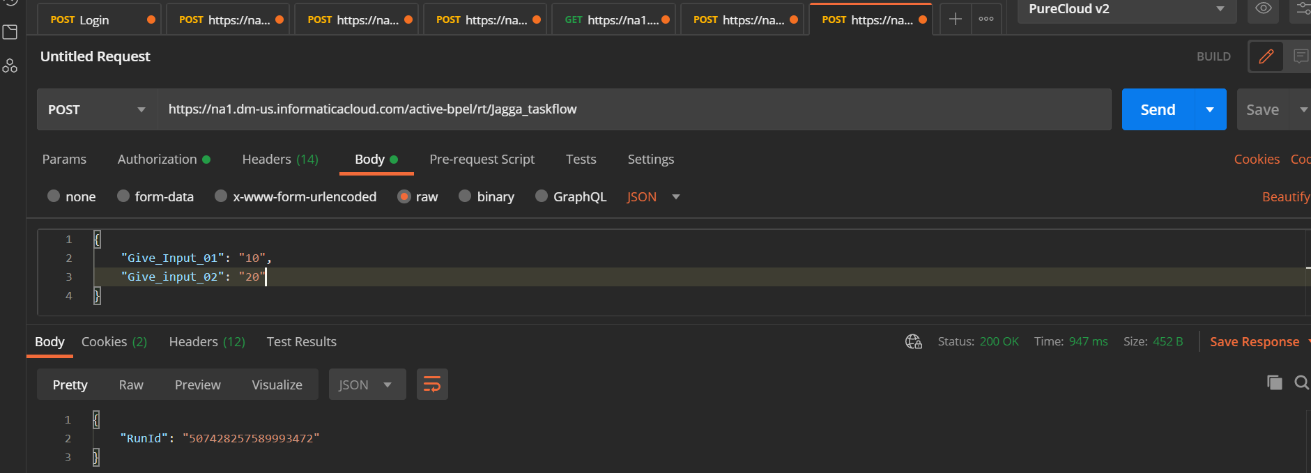Switch response view to Raw
Screen dimensions: 1311x473
point(131,385)
